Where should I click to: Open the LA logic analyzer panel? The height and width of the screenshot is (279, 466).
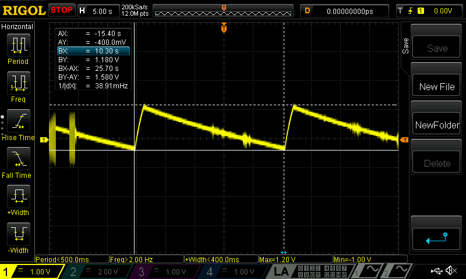(282, 271)
